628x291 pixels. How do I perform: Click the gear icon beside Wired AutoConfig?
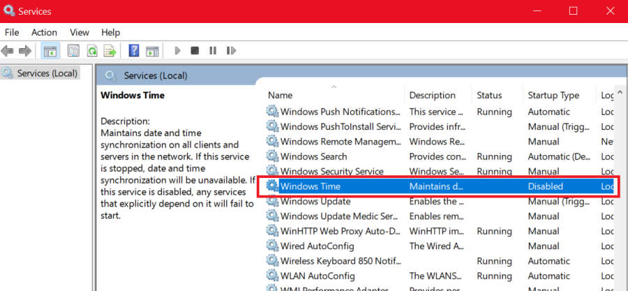click(x=272, y=246)
